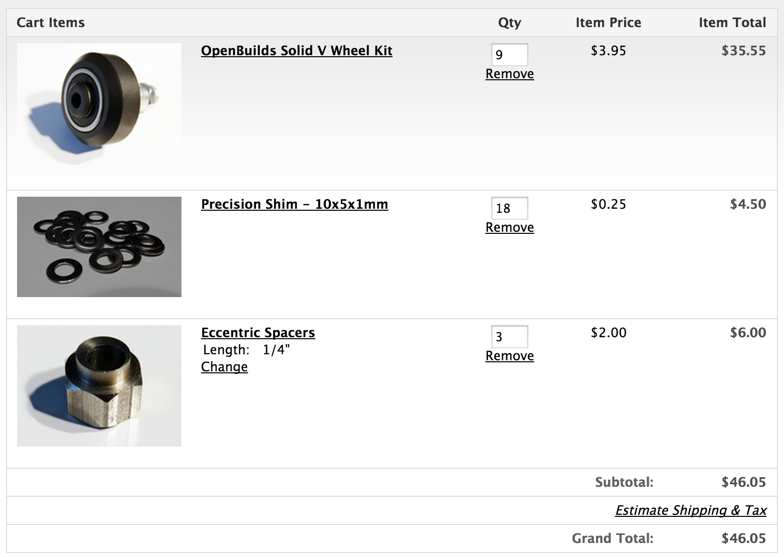The height and width of the screenshot is (557, 784).
Task: Click the Subtotal label
Action: point(624,482)
